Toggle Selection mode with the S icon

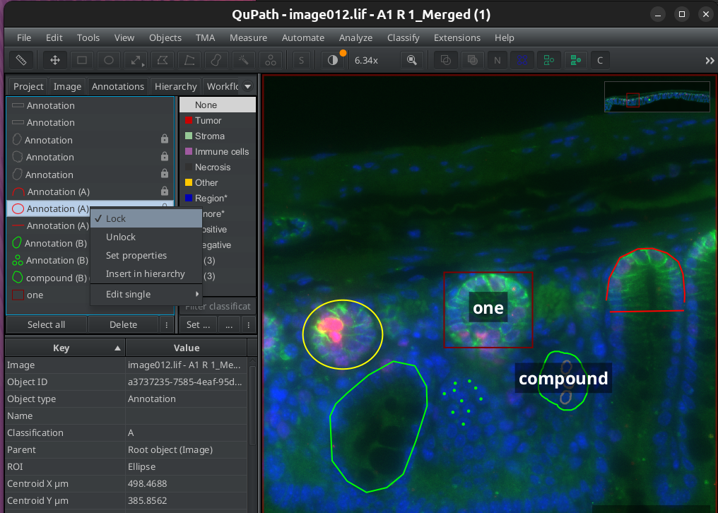300,60
